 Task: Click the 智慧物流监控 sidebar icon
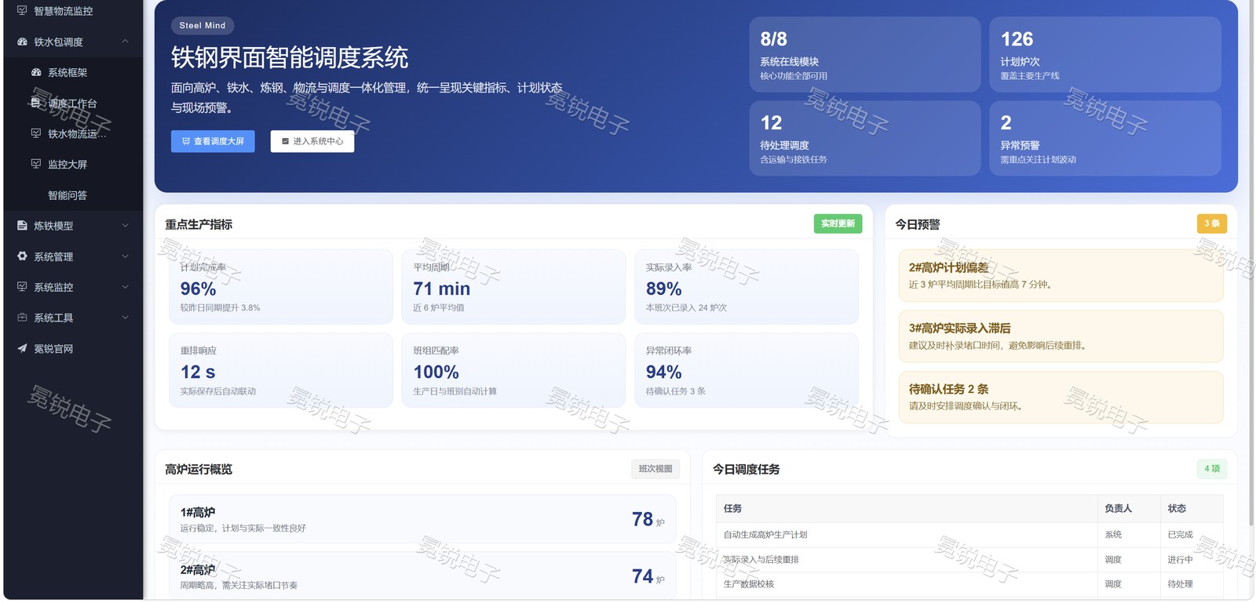point(22,11)
